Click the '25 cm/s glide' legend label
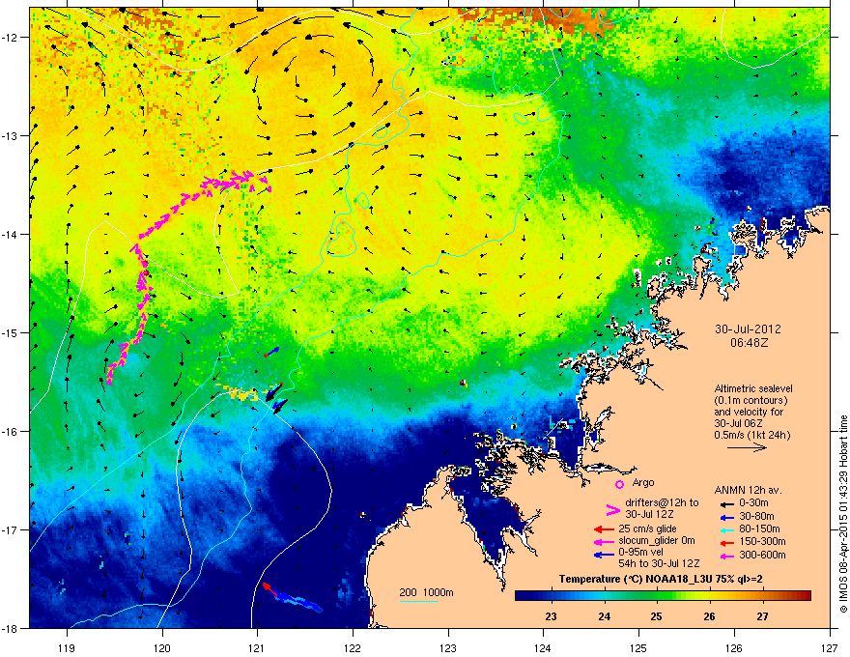 click(x=647, y=529)
